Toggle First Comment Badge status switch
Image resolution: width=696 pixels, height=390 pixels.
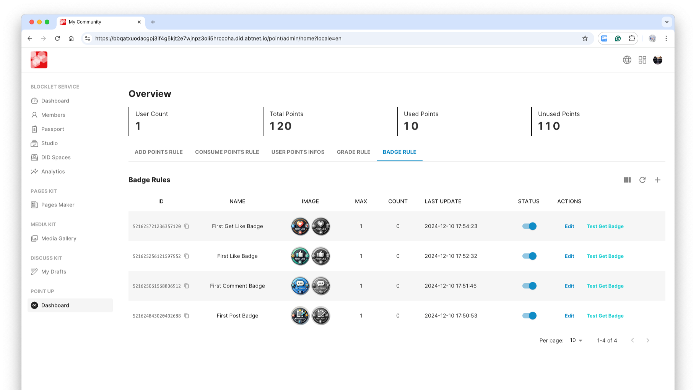click(x=529, y=286)
